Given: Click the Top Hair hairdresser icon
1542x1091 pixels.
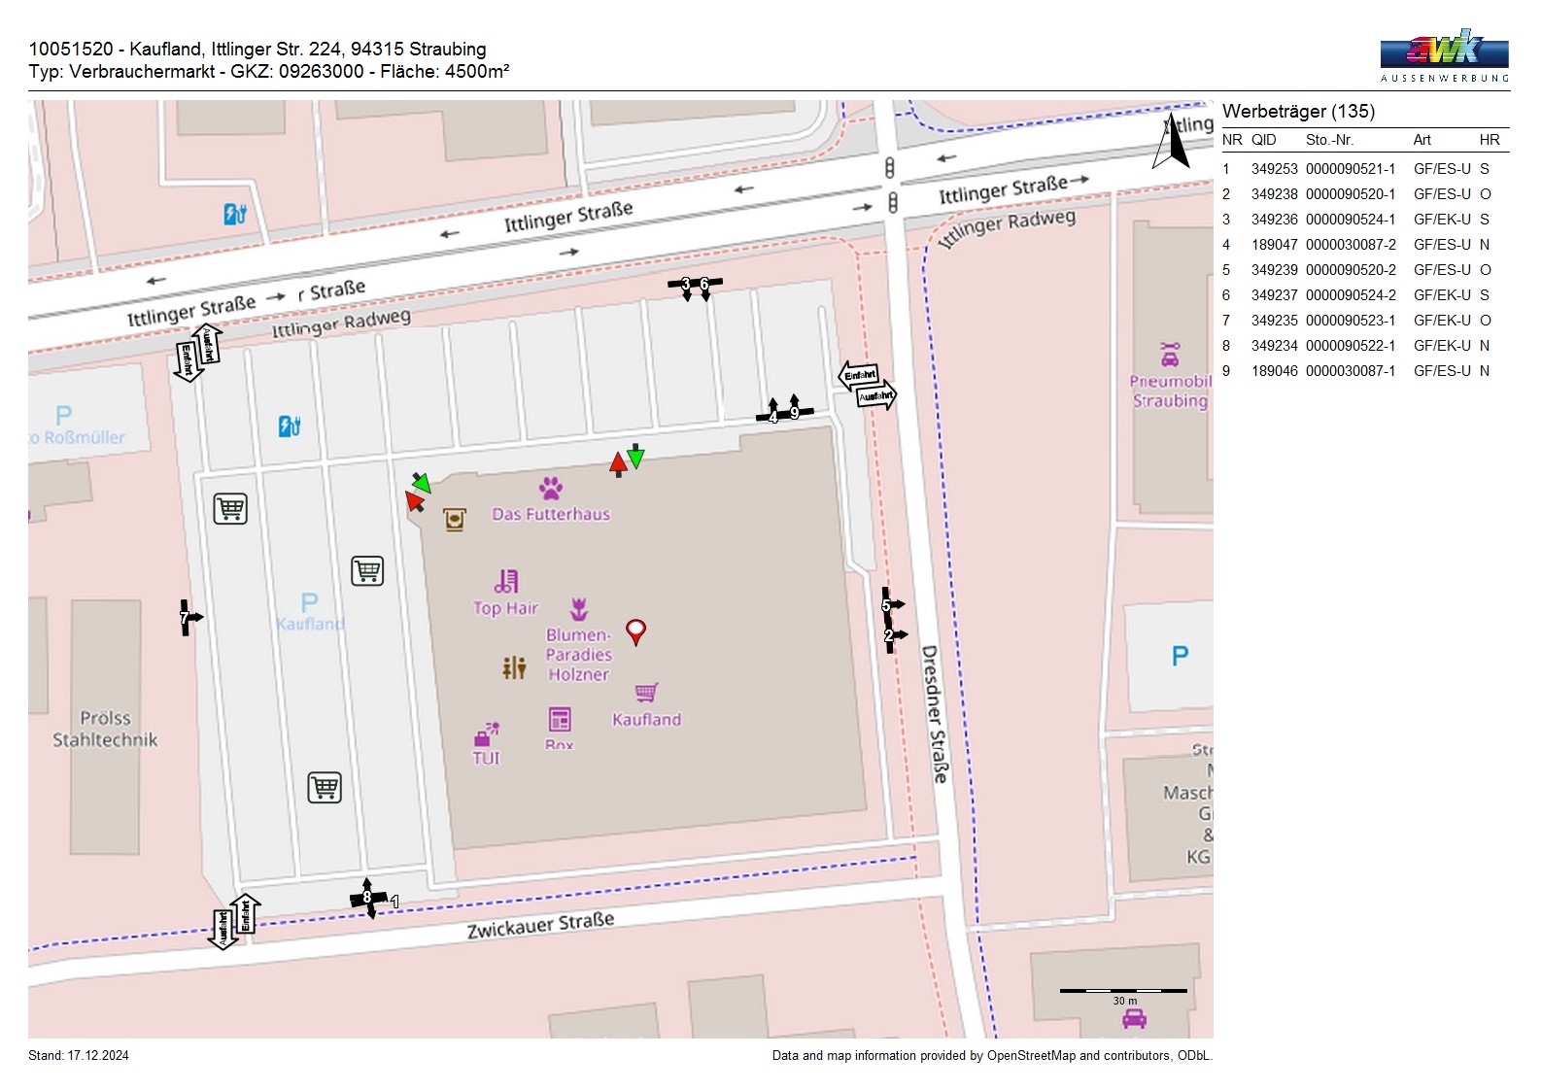Looking at the screenshot, I should coord(506,581).
